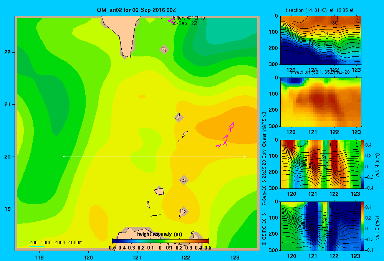
Task: Click the 14 isotherm label in temperature section
Action: (x=298, y=53)
